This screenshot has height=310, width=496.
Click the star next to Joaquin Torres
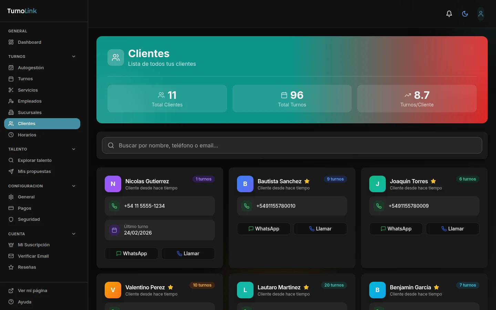(433, 181)
